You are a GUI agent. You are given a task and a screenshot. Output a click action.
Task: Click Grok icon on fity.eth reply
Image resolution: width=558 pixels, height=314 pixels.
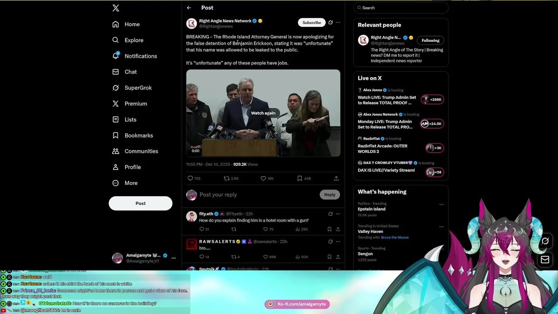[x=330, y=214]
